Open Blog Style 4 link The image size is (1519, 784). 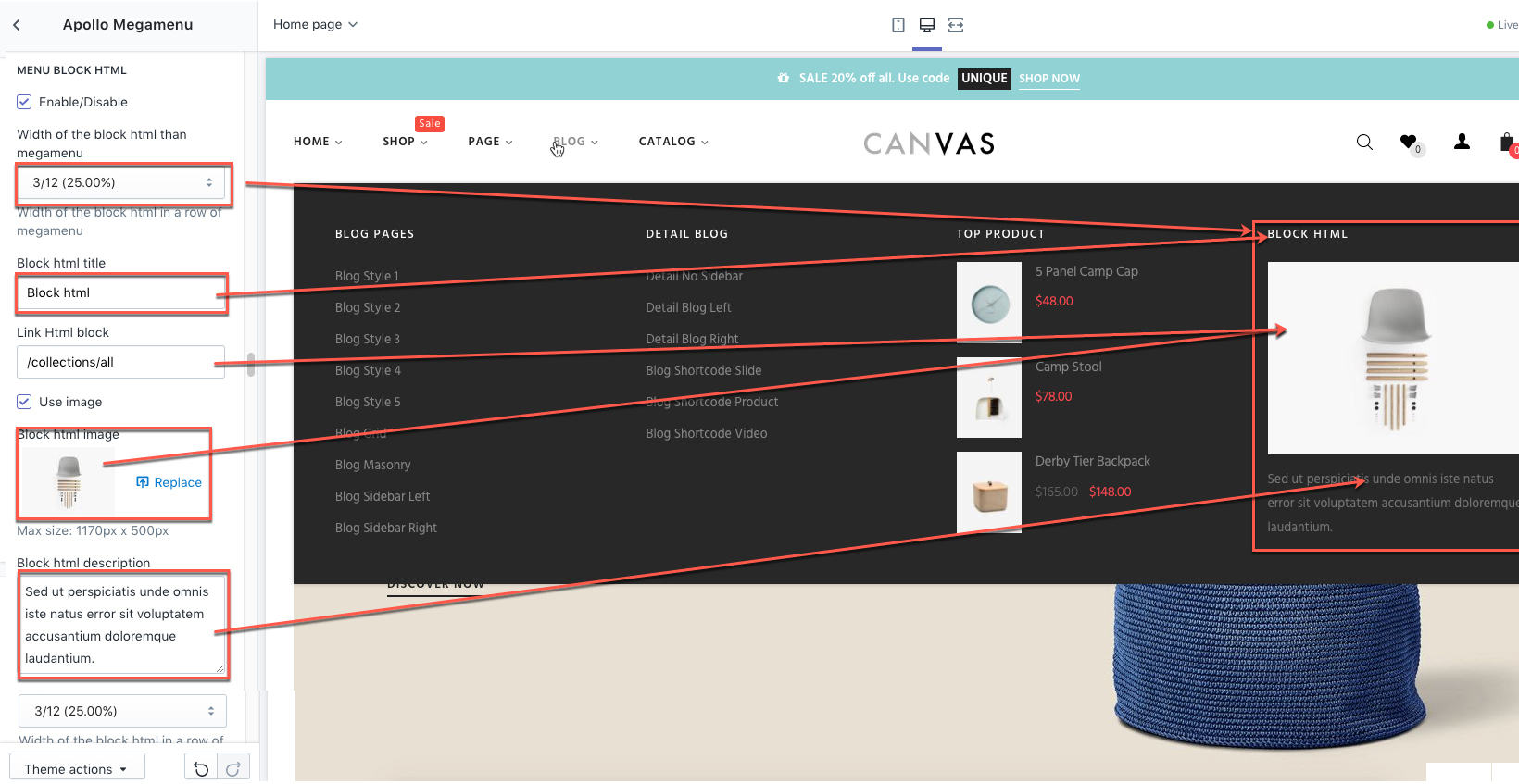click(x=368, y=370)
